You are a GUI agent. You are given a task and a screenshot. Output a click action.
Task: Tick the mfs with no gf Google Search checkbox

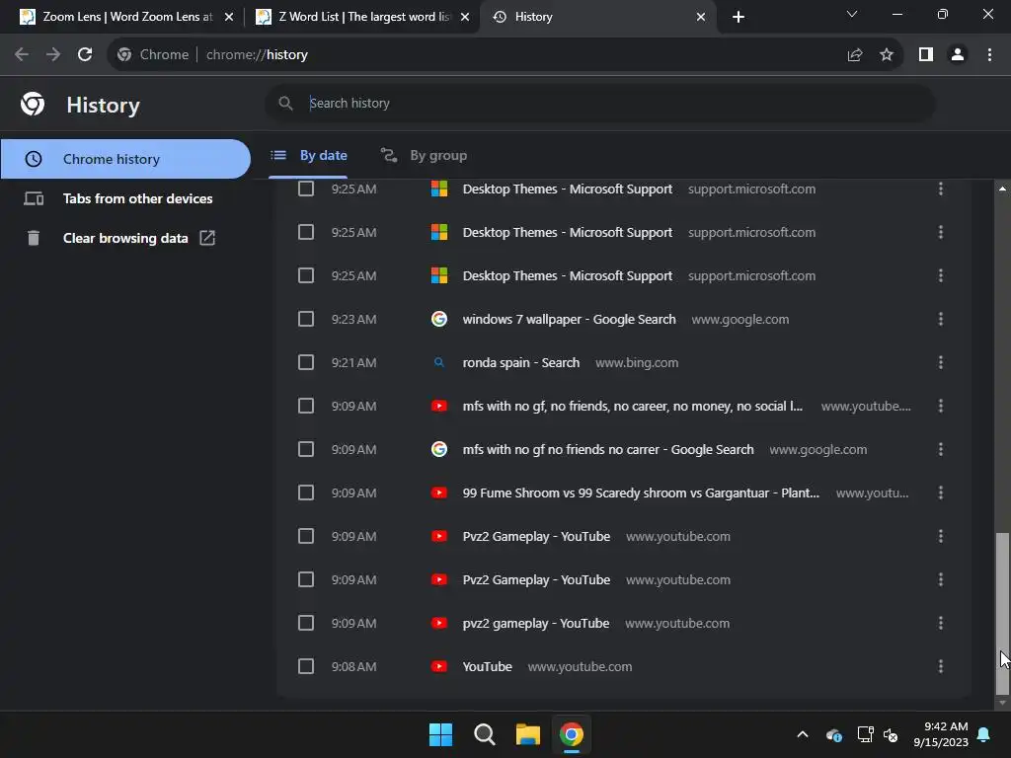306,449
